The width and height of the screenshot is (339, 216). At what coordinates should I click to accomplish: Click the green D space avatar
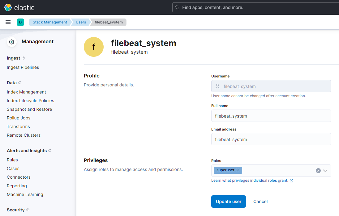(x=20, y=22)
